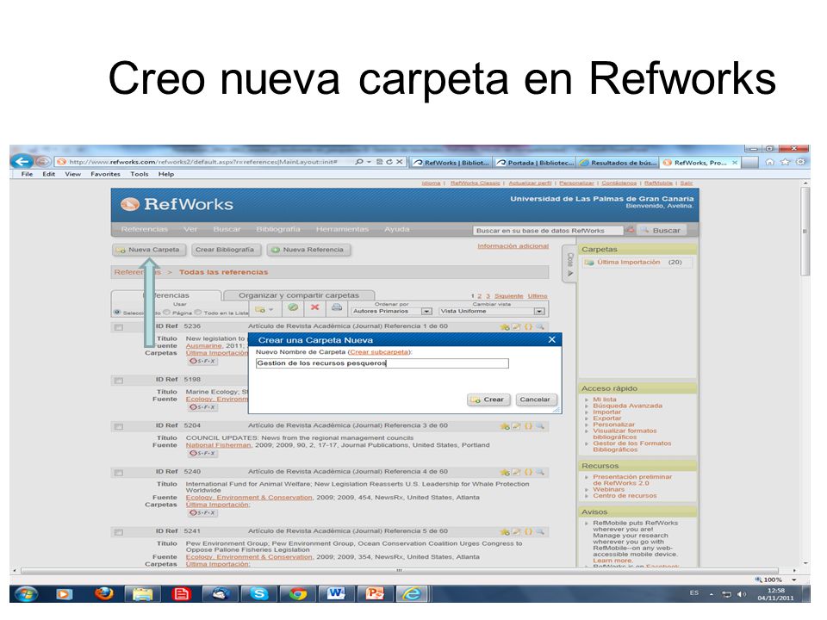The image size is (827, 620).
Task: Open Word from the taskbar
Action: (335, 593)
